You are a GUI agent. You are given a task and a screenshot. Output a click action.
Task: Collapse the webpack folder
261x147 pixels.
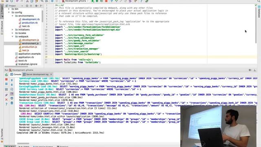13,36
